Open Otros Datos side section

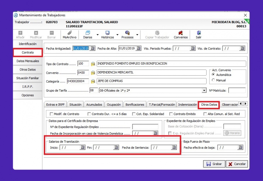click(x=28, y=70)
